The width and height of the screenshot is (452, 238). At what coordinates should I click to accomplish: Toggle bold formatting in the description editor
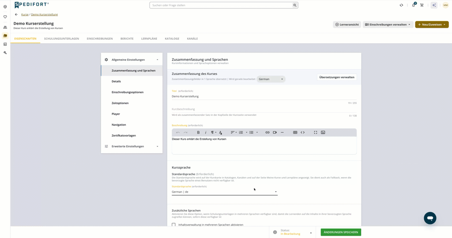(198, 132)
